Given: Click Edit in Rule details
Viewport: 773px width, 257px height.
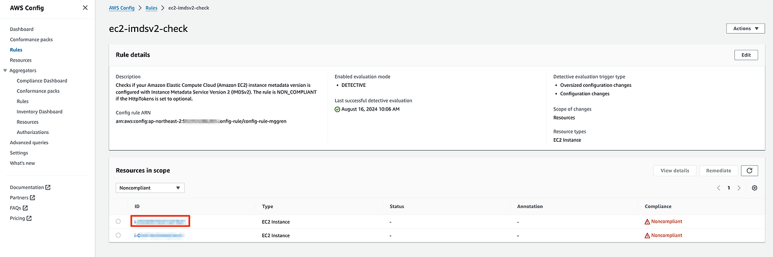Looking at the screenshot, I should coord(746,55).
